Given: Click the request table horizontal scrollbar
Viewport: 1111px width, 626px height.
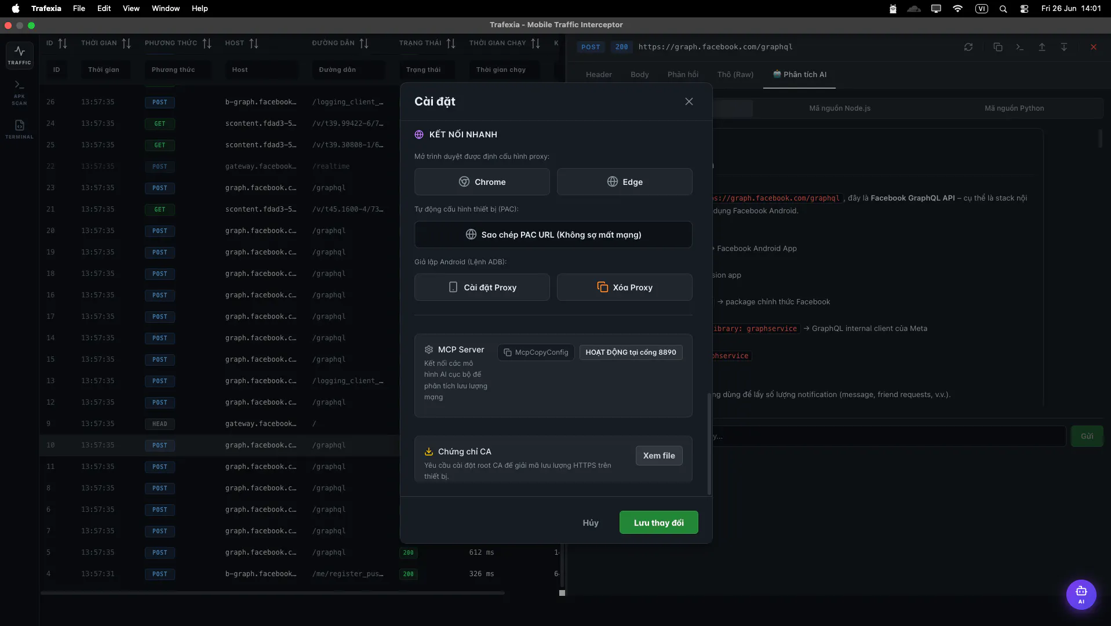Looking at the screenshot, I should point(272,593).
